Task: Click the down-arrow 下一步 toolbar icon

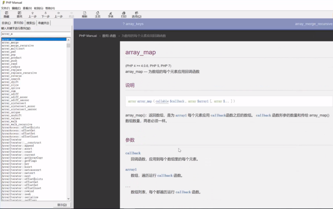Action: pos(45,14)
